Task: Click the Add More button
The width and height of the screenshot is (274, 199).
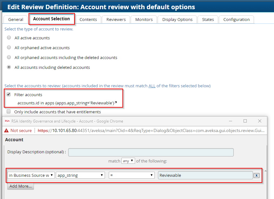Action: pos(20,186)
